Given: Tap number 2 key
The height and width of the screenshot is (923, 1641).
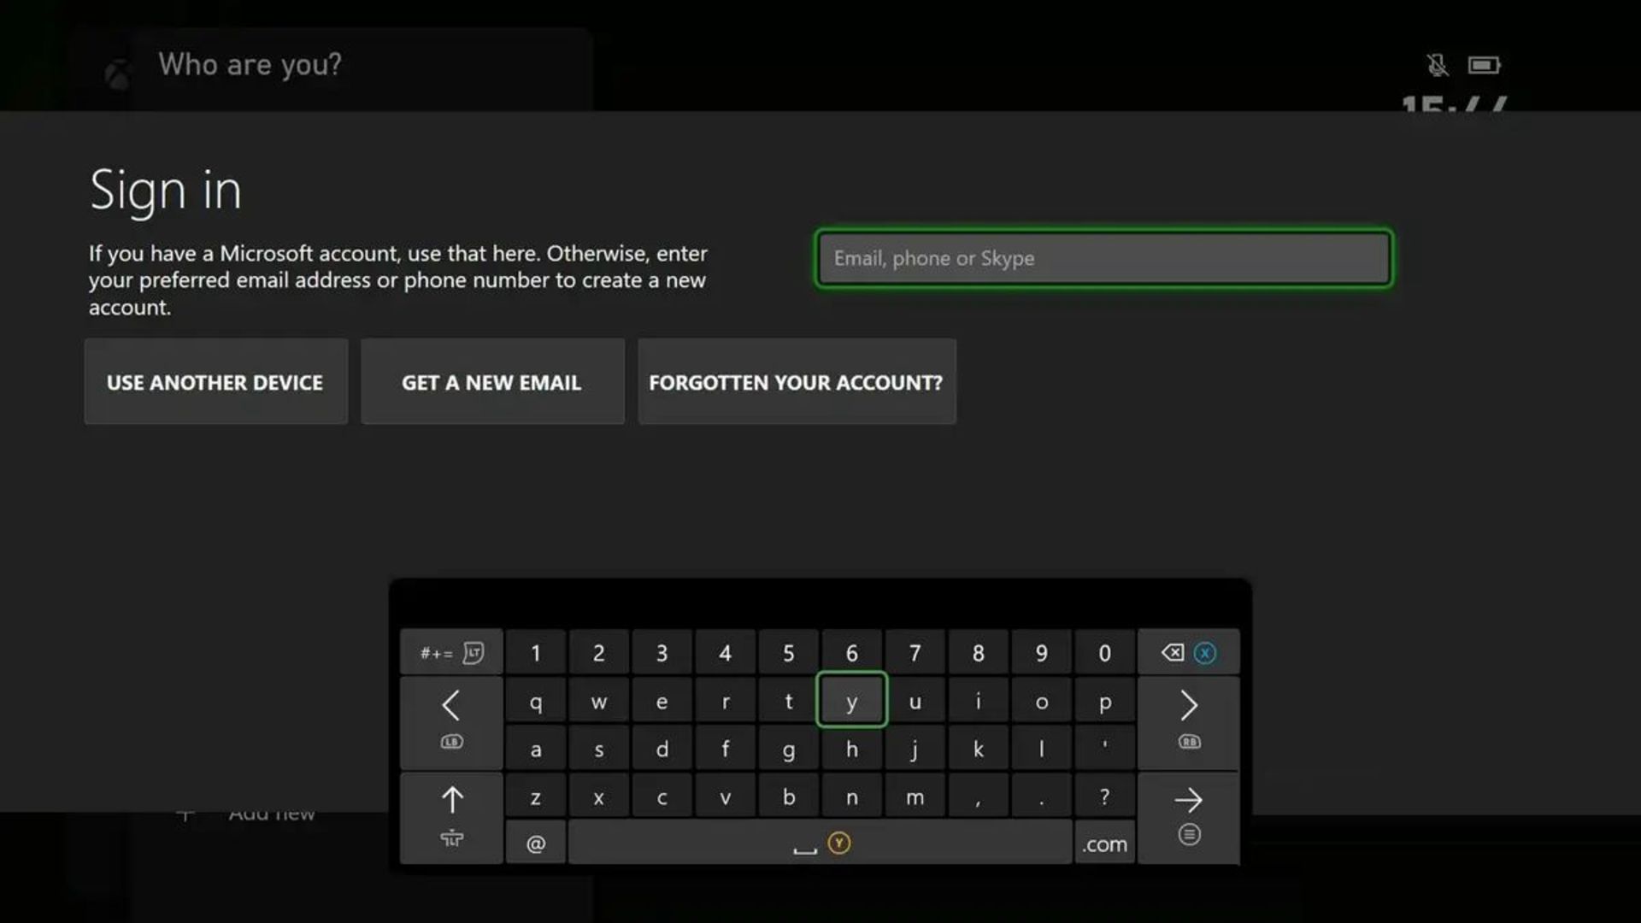Looking at the screenshot, I should click(x=599, y=653).
